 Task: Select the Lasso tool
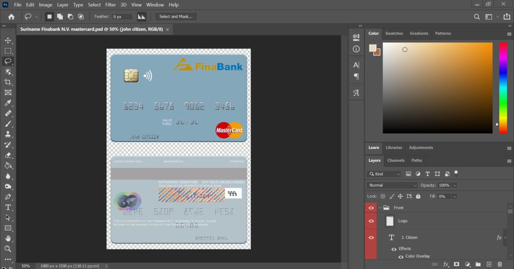[x=8, y=61]
